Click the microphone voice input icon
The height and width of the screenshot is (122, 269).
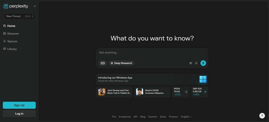pos(203,63)
